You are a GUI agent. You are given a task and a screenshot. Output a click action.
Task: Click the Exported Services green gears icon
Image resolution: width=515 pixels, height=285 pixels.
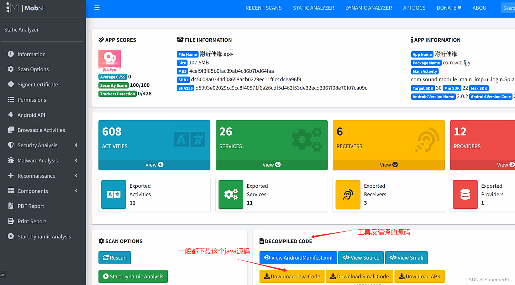pos(231,194)
